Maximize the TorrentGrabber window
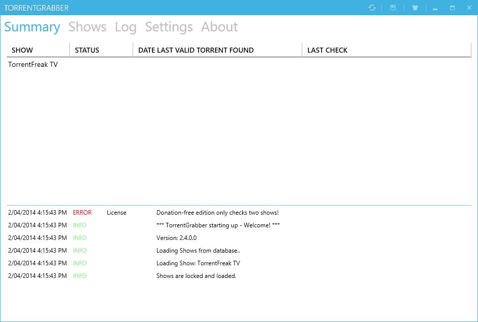478x322 pixels. coord(452,8)
